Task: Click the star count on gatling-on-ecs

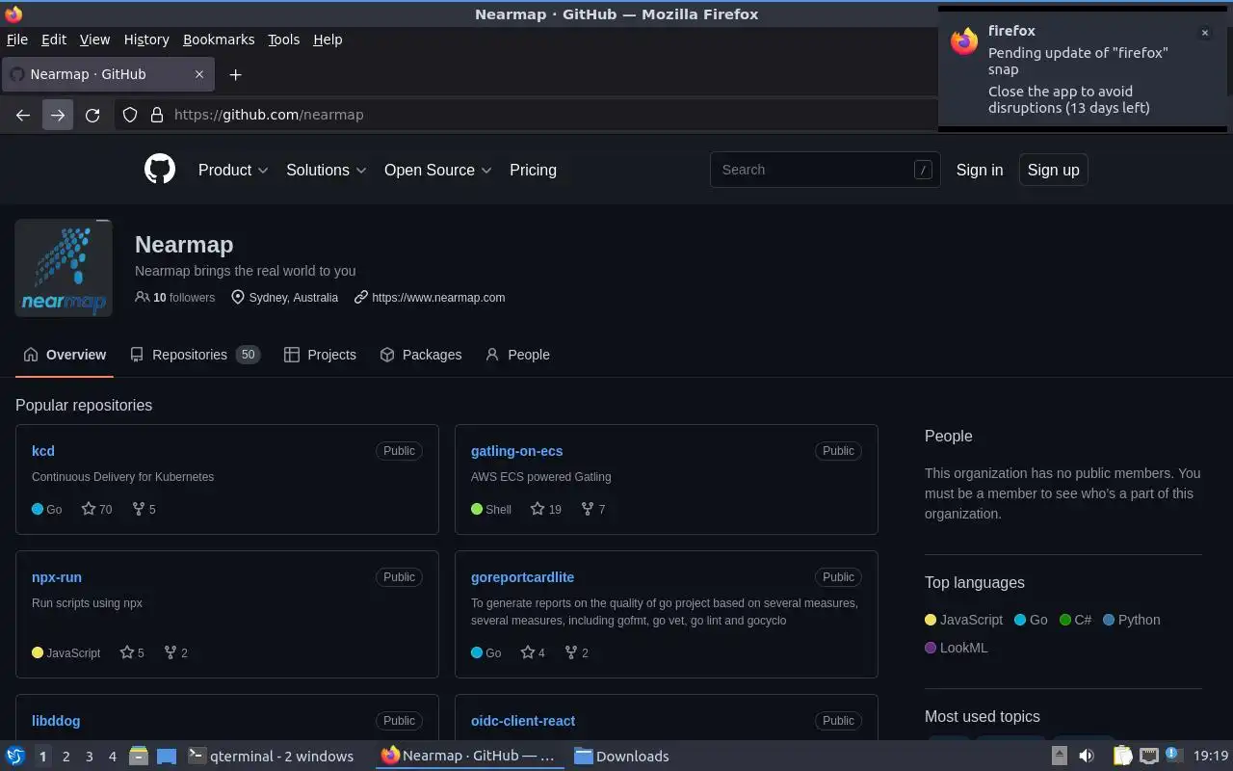Action: click(555, 509)
